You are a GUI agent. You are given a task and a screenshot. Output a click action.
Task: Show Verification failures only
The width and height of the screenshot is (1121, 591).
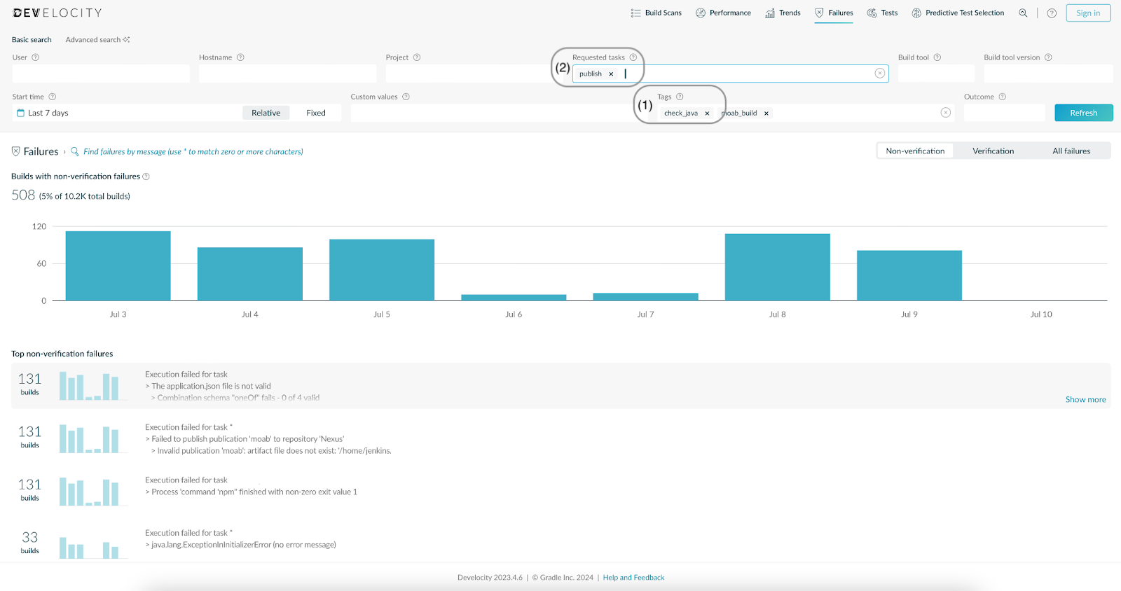pyautogui.click(x=993, y=151)
